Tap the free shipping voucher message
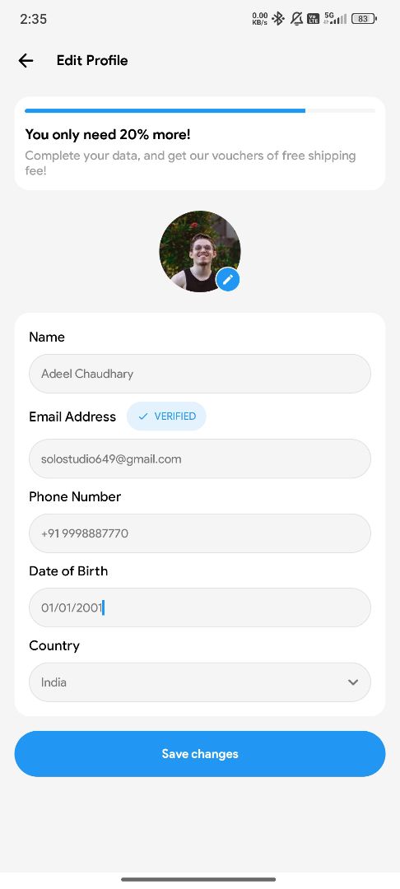 click(x=190, y=163)
